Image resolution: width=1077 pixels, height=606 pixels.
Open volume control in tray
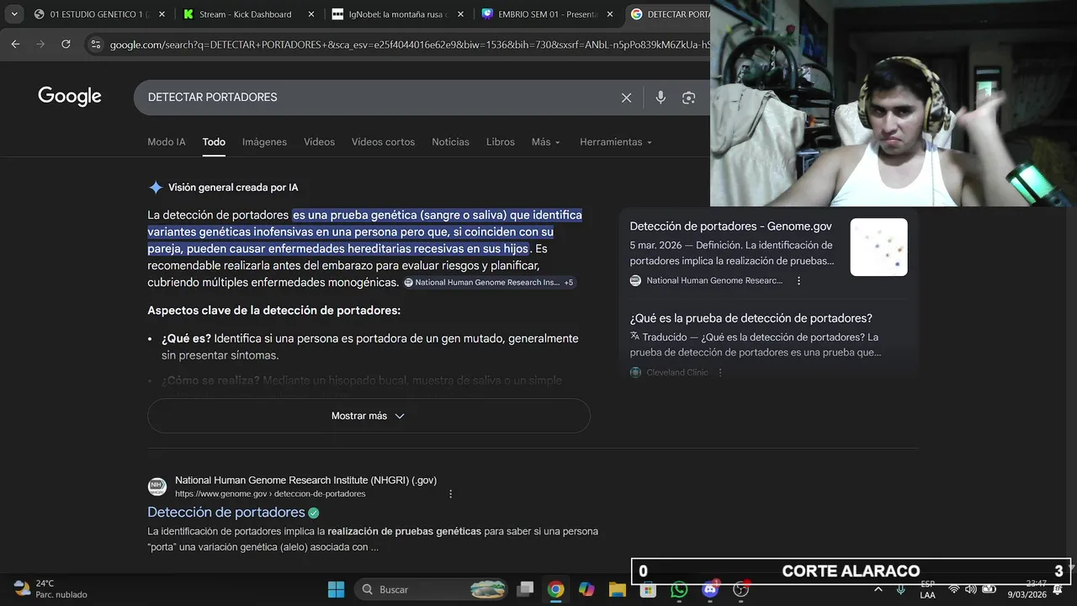tap(971, 589)
